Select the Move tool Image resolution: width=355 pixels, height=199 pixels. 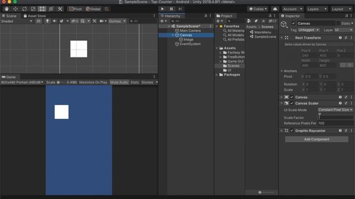pyautogui.click(x=16, y=9)
